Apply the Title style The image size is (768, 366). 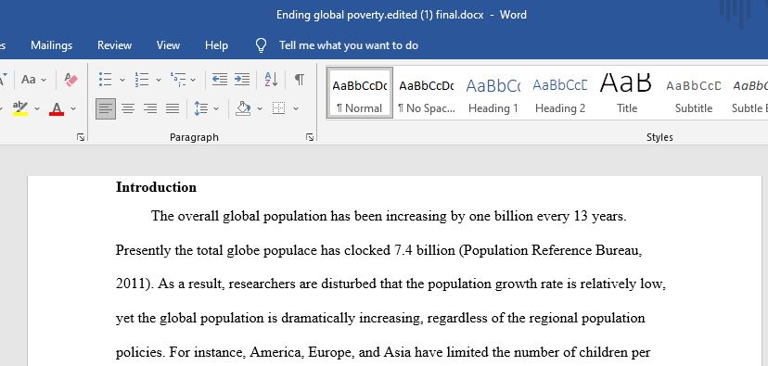click(626, 93)
